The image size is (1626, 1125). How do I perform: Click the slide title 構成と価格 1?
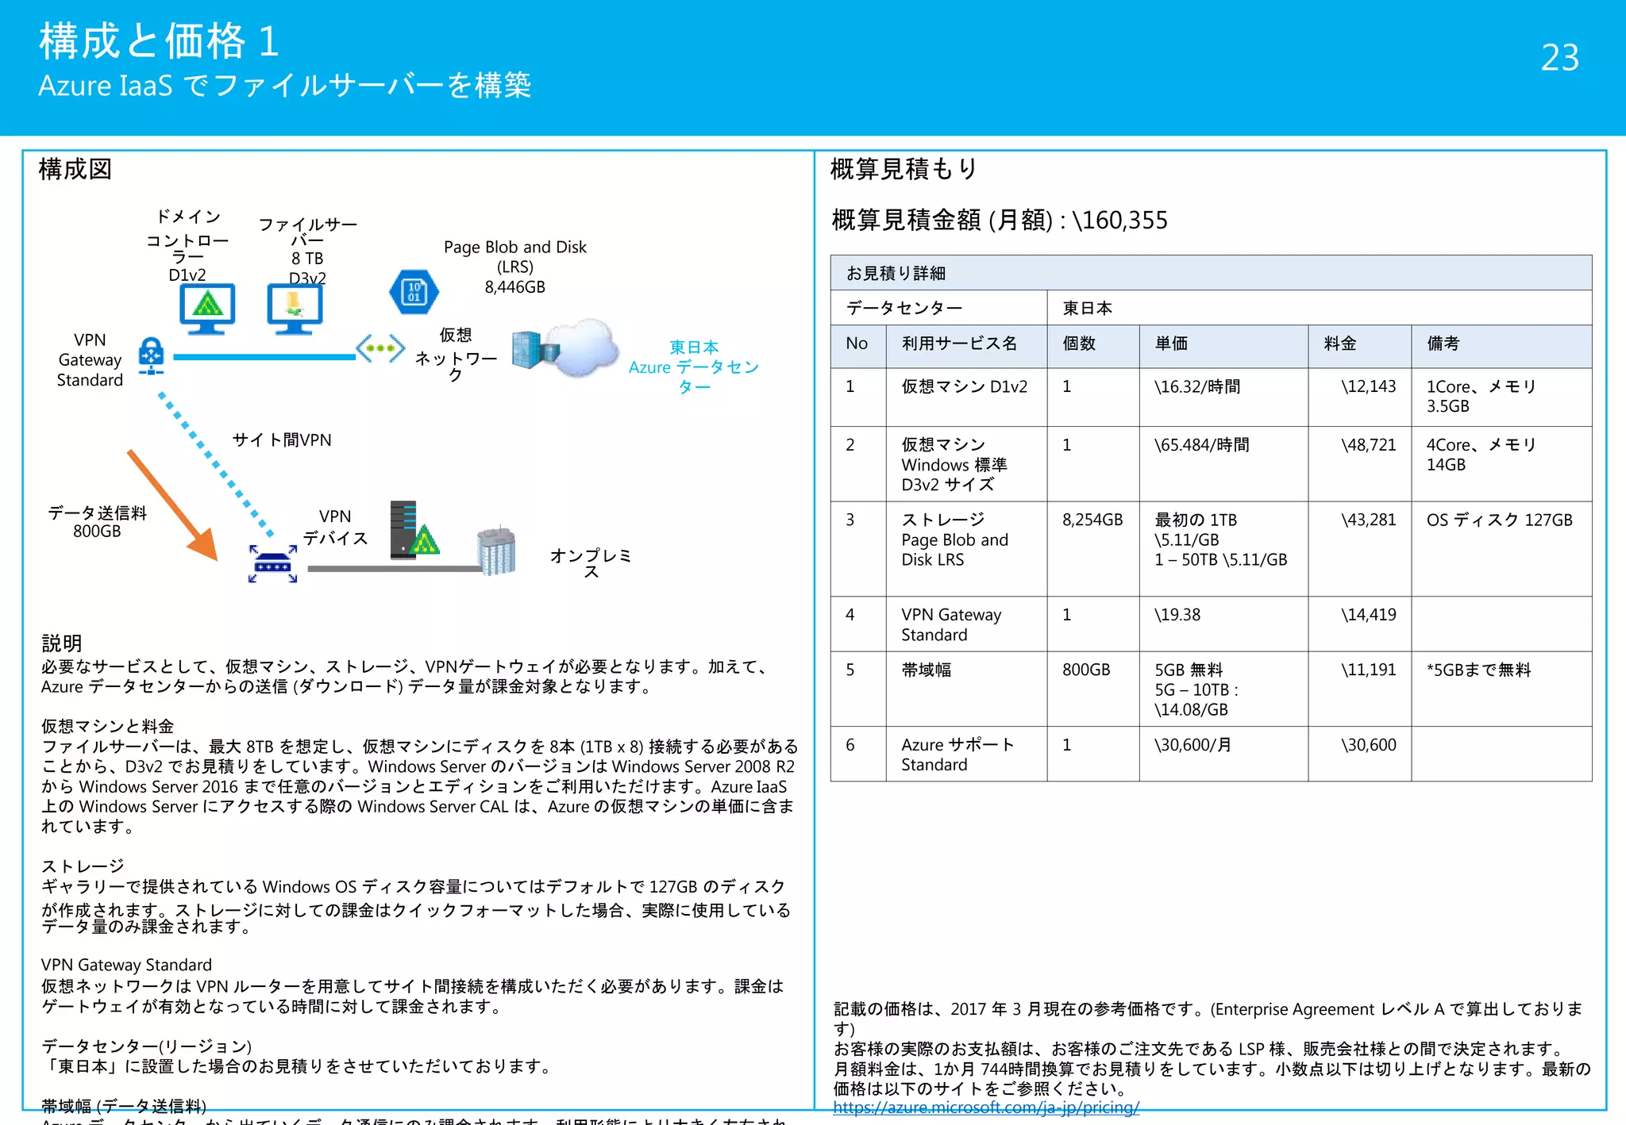[159, 40]
